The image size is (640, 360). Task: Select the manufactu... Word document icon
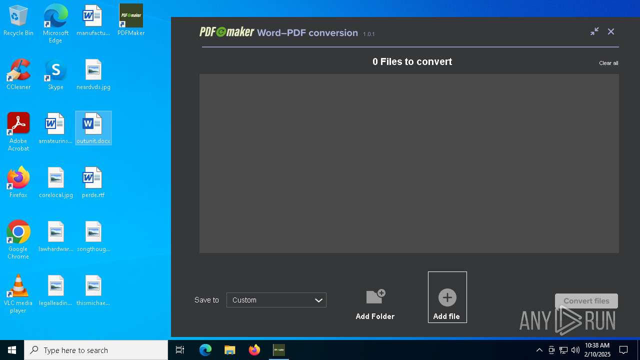pos(93,21)
